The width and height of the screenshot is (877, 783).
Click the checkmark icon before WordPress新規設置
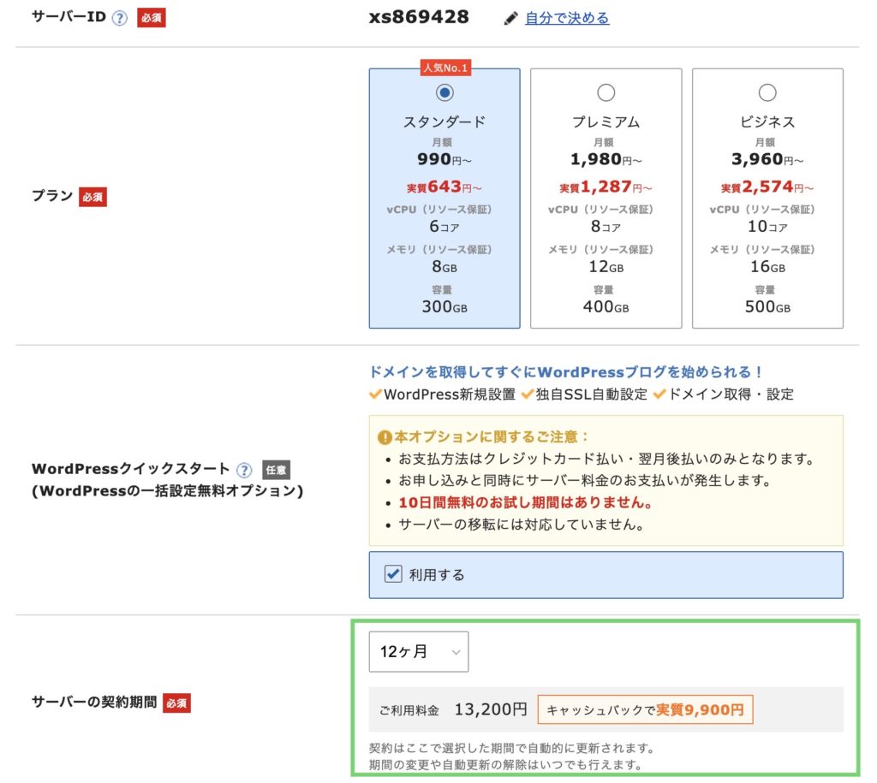[375, 394]
